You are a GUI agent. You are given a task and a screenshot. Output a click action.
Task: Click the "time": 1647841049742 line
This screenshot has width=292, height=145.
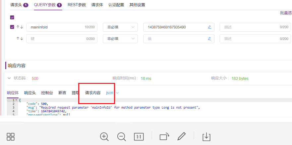pos(46,111)
